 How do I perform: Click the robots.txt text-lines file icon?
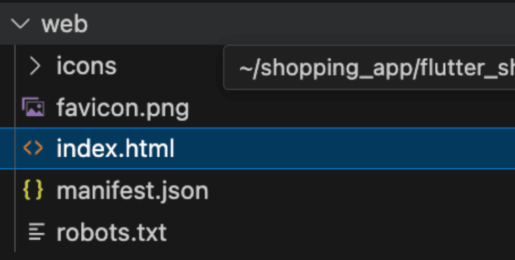pos(35,232)
